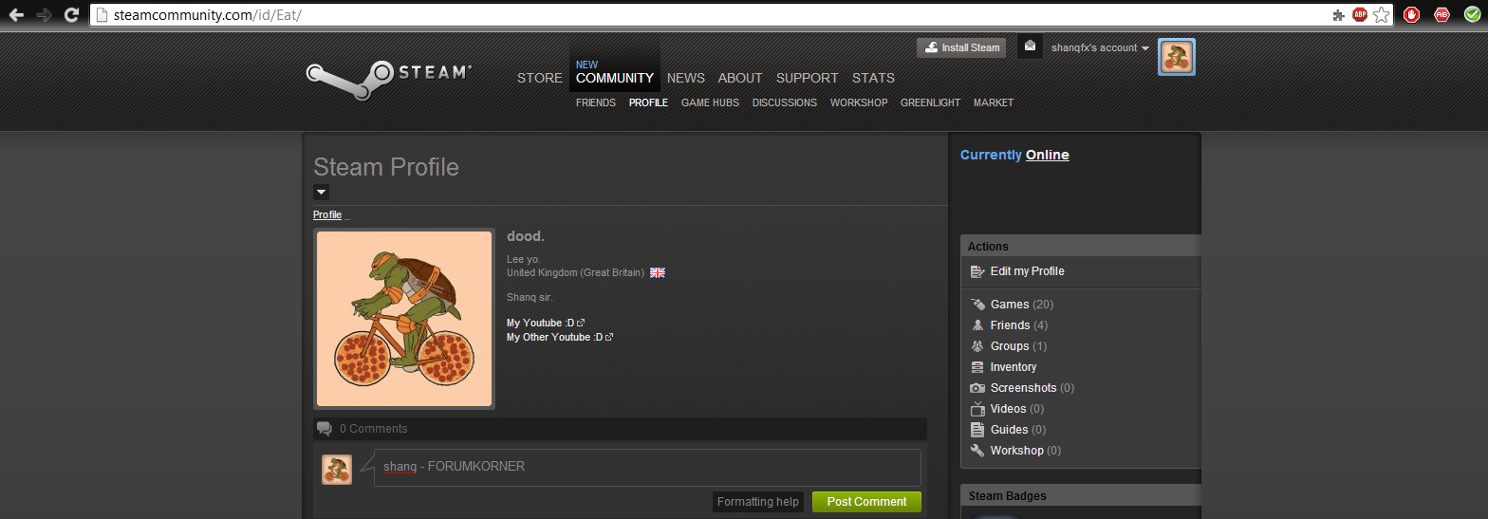The height and width of the screenshot is (519, 1488).
Task: Open the My Other Youtube :D link
Action: coord(560,338)
